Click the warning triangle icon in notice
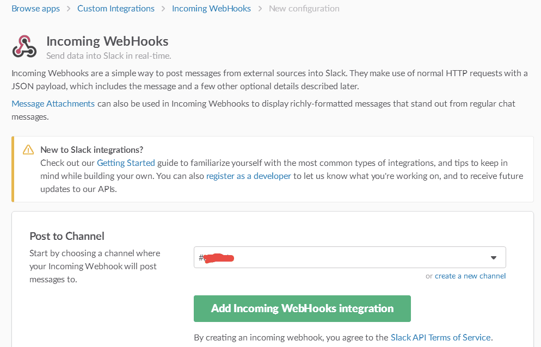This screenshot has width=541, height=347. point(28,150)
